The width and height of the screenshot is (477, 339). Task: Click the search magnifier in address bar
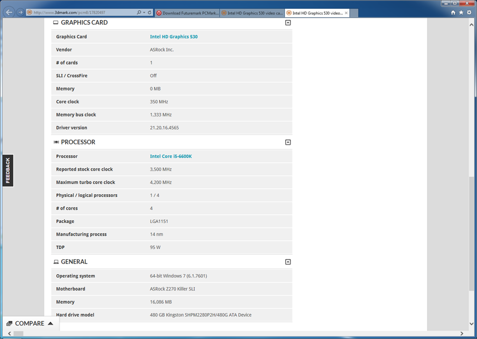139,13
